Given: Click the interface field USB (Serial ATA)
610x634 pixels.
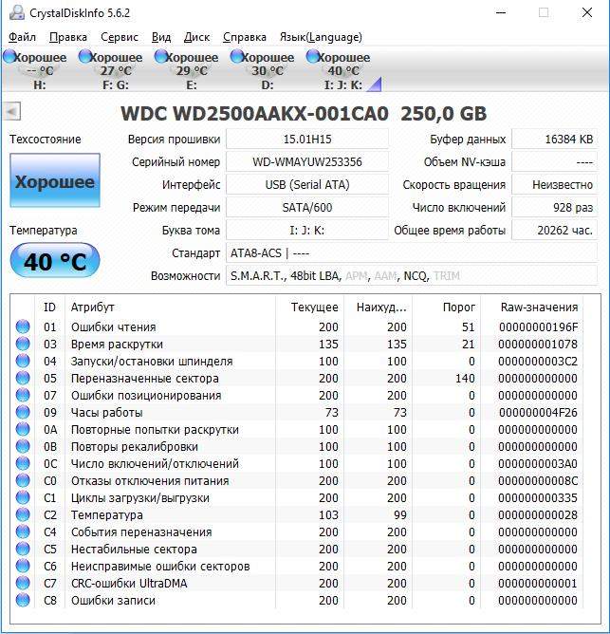Looking at the screenshot, I should (307, 185).
